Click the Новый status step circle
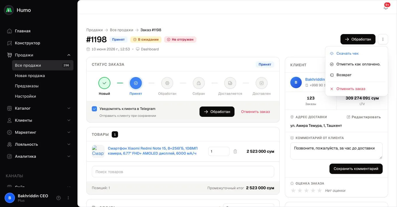Image resolution: width=397 pixels, height=207 pixels. [x=104, y=83]
